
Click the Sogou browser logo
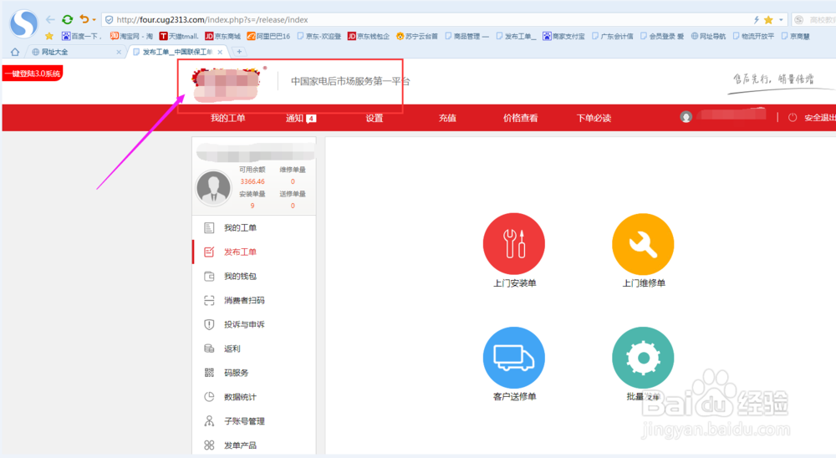click(24, 23)
